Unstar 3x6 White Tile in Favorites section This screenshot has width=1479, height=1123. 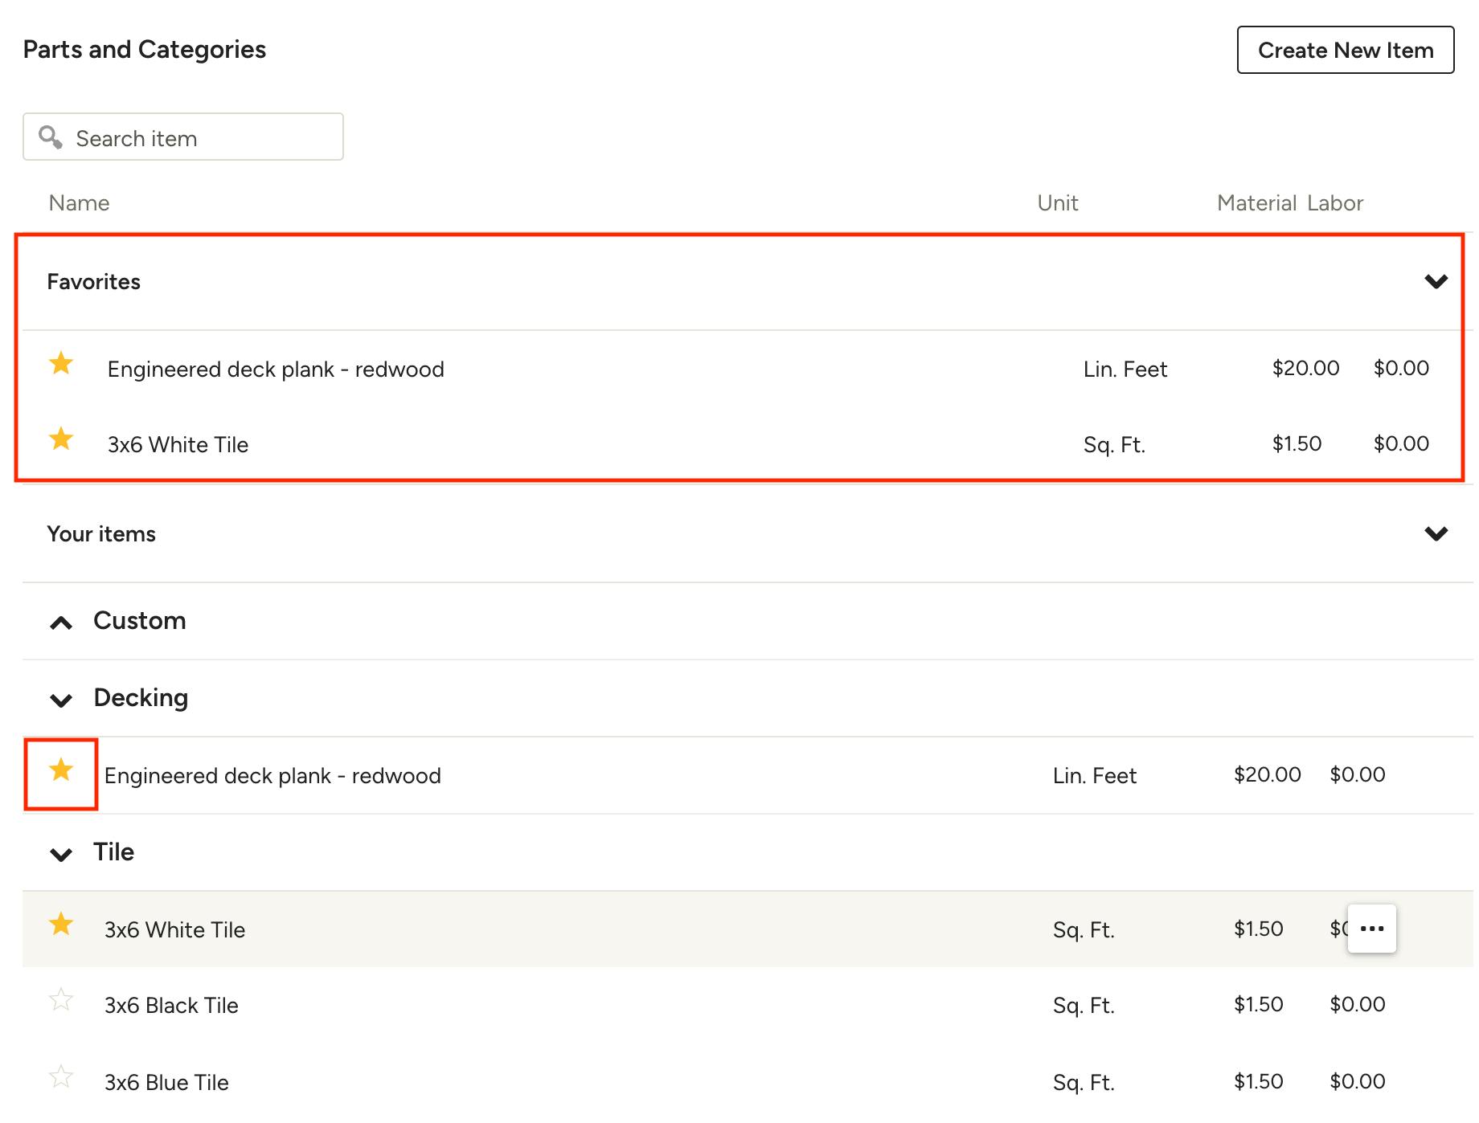point(61,439)
